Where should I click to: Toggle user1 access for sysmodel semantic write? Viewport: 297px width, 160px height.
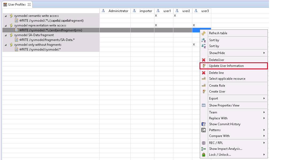click(156, 16)
